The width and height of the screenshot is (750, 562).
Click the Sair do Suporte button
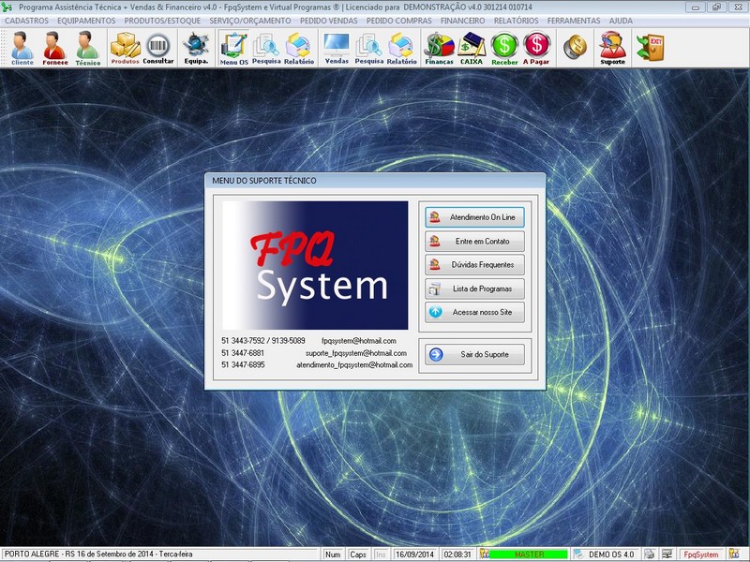474,355
